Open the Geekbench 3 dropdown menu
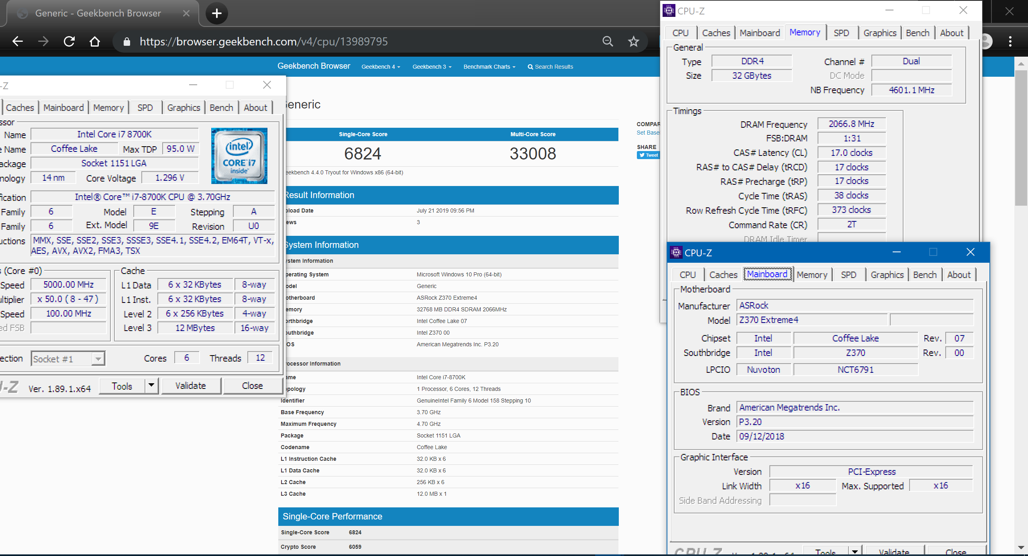The width and height of the screenshot is (1028, 556). pyautogui.click(x=432, y=67)
